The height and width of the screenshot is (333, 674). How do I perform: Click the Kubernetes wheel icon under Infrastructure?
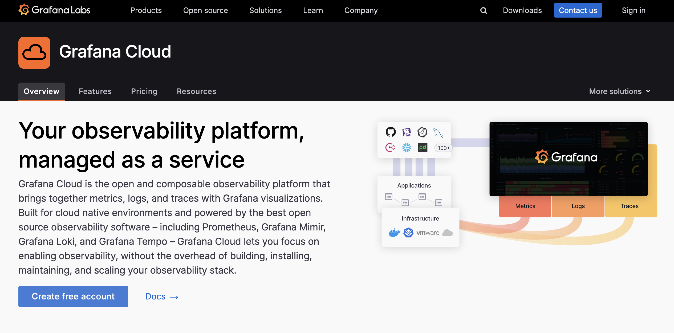[408, 232]
